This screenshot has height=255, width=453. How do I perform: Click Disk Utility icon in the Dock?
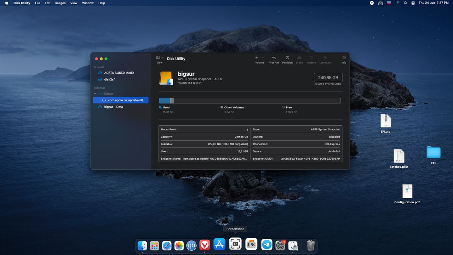293,245
